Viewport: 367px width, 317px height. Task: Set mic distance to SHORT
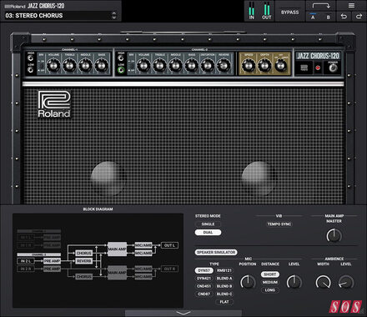(269, 274)
